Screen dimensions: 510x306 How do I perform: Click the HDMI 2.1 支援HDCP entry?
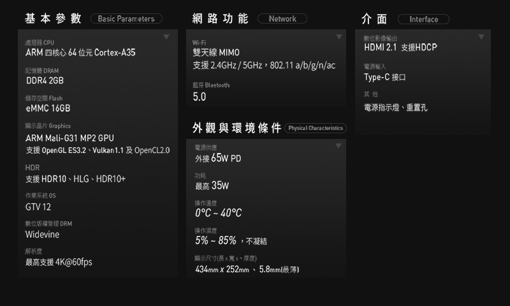click(x=400, y=48)
